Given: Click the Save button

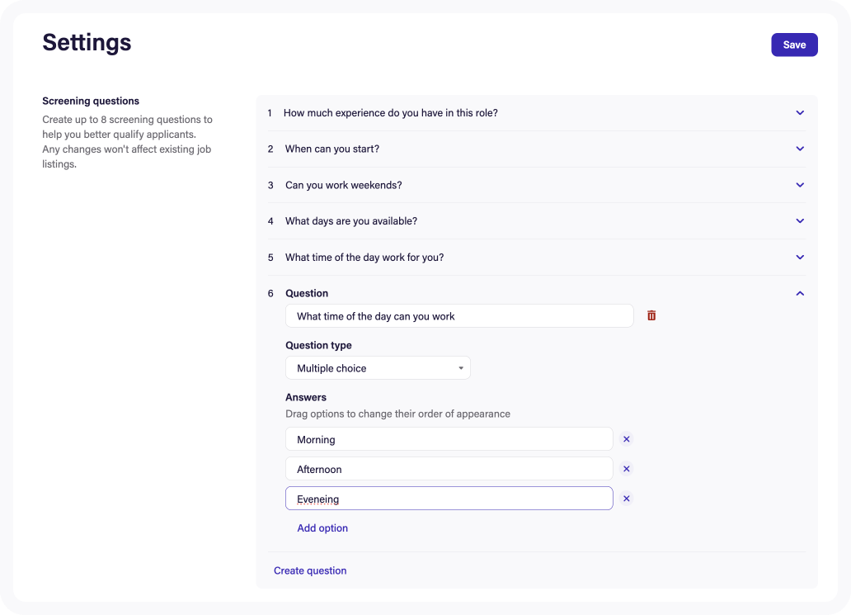Looking at the screenshot, I should coord(793,45).
